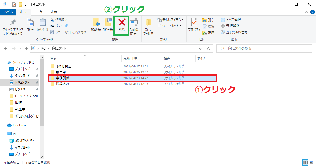Viewport: 316px width, 166px height.
Task: Click History (履歴) in the ribbon
Action: [208, 33]
